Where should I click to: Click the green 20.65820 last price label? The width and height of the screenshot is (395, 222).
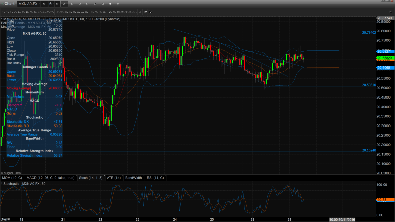tap(386, 58)
